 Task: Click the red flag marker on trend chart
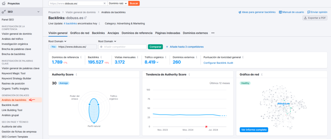coord(206,126)
